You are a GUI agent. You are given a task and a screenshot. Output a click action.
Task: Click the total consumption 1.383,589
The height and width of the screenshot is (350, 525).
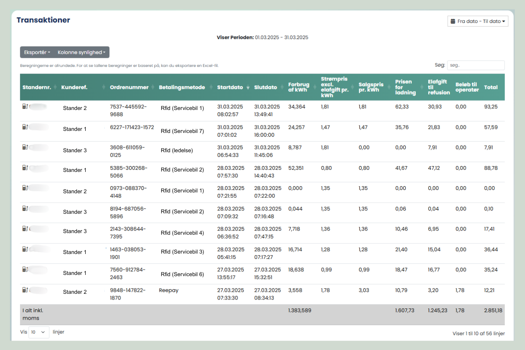coord(300,311)
